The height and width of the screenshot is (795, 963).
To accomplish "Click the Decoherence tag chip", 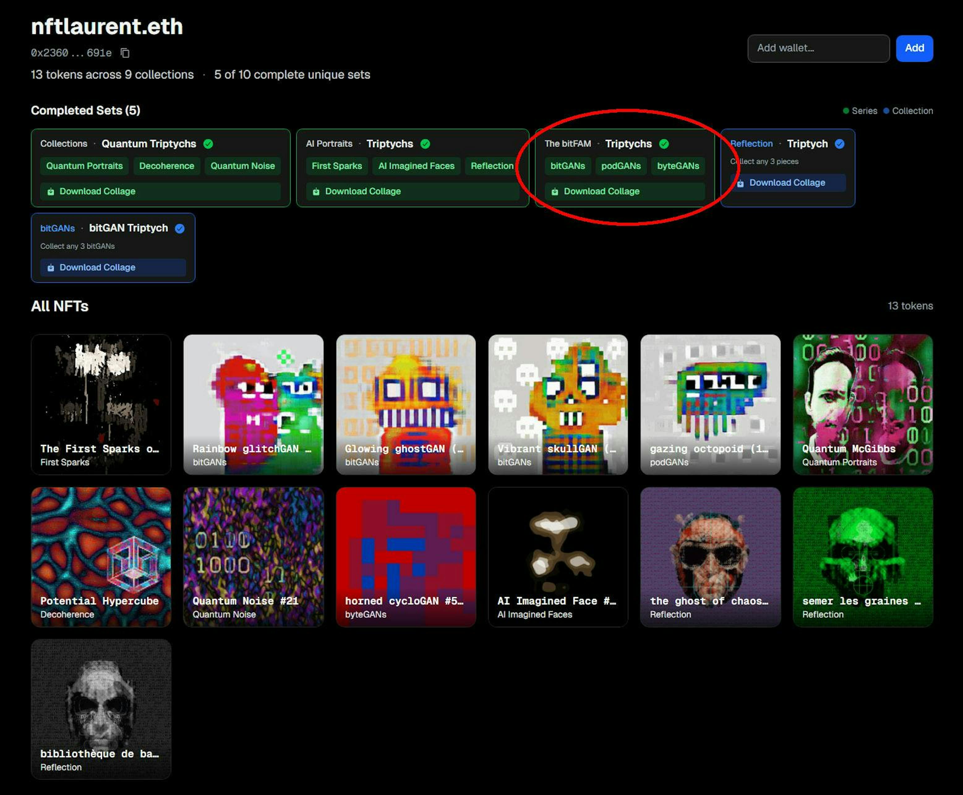I will [x=167, y=166].
